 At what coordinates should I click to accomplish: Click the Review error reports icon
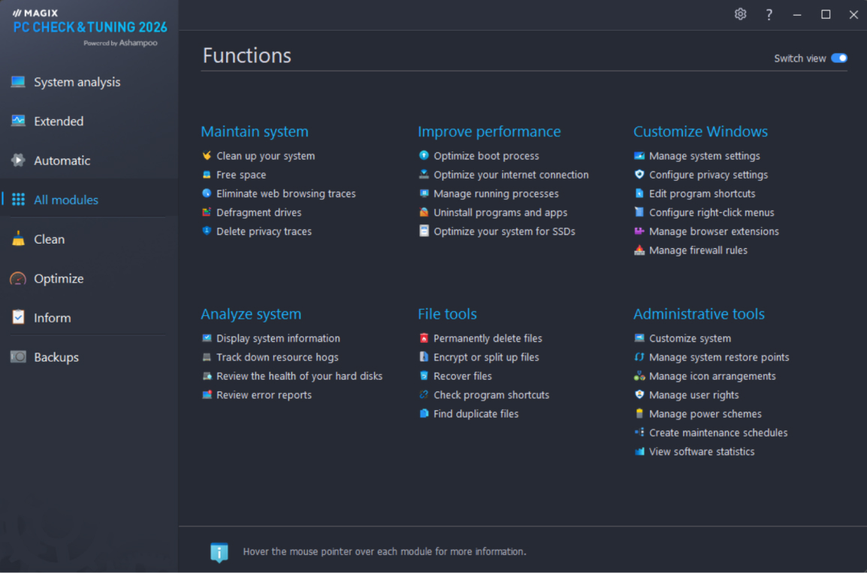[x=207, y=395]
